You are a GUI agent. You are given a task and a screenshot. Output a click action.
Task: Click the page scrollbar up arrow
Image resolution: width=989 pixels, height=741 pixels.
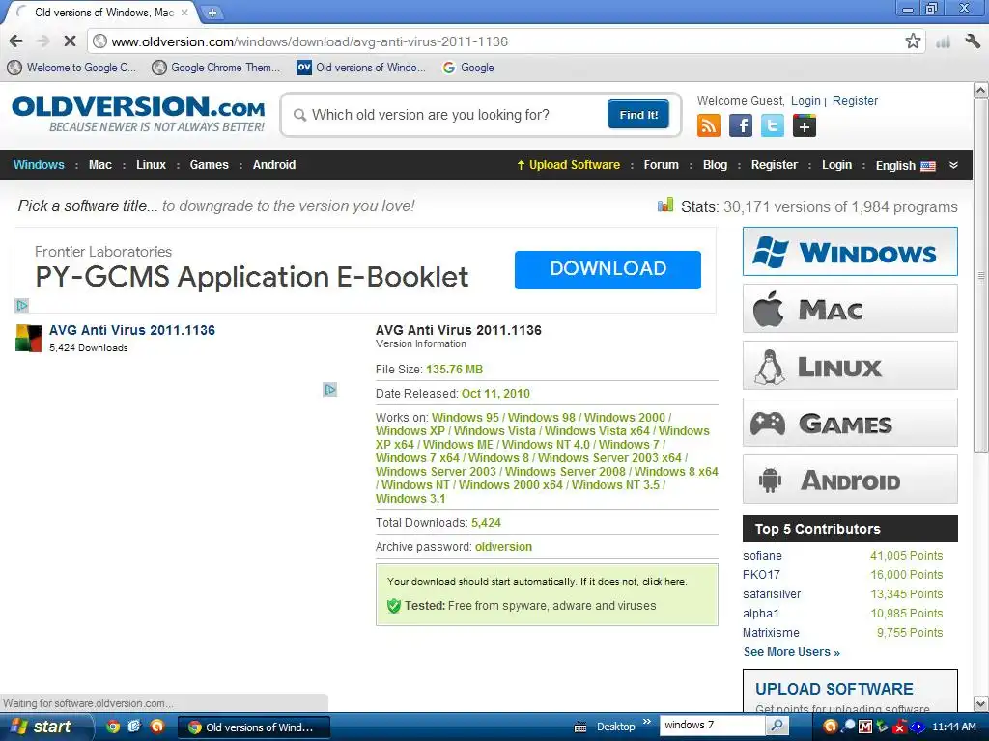[981, 91]
